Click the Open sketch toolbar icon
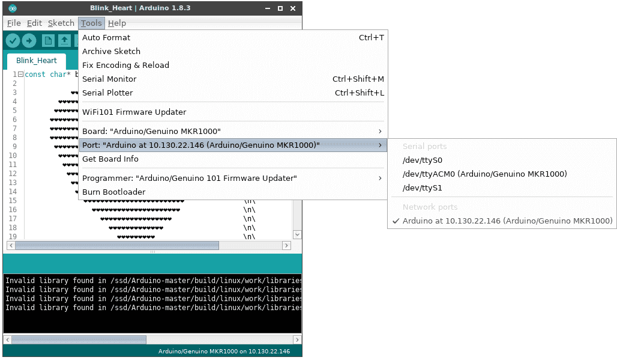Image resolution: width=617 pixels, height=360 pixels. pos(64,40)
